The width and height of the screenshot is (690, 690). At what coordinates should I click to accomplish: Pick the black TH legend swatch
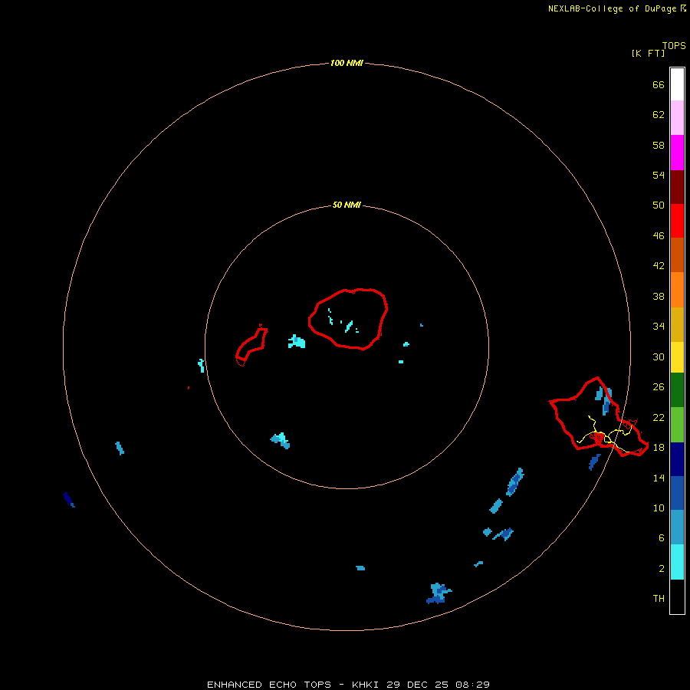[x=677, y=596]
